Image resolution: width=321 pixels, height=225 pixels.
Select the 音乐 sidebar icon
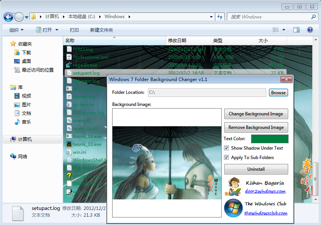coord(16,122)
